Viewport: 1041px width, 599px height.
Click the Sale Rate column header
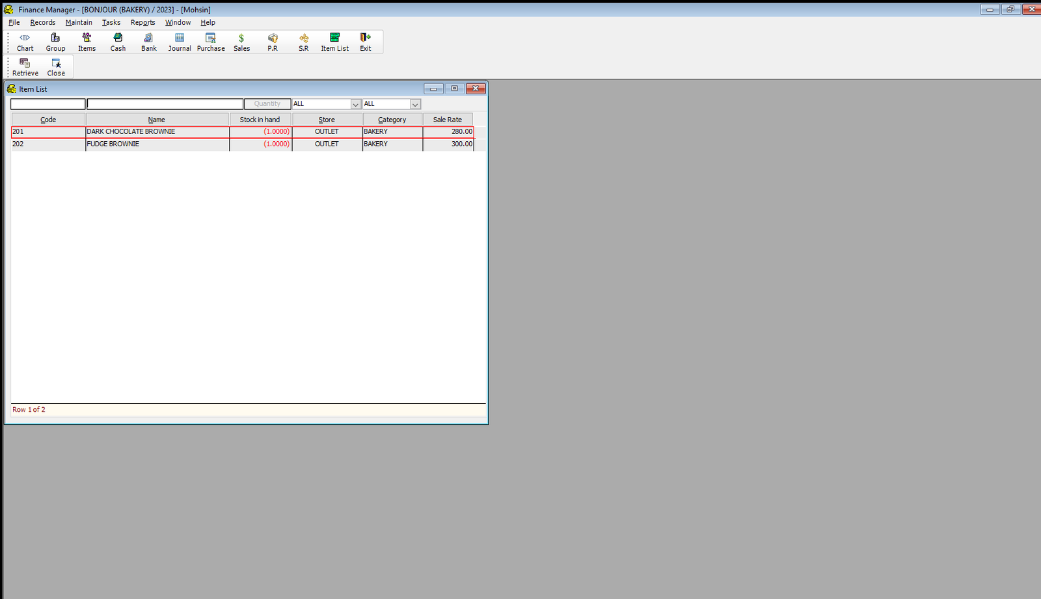click(x=448, y=120)
